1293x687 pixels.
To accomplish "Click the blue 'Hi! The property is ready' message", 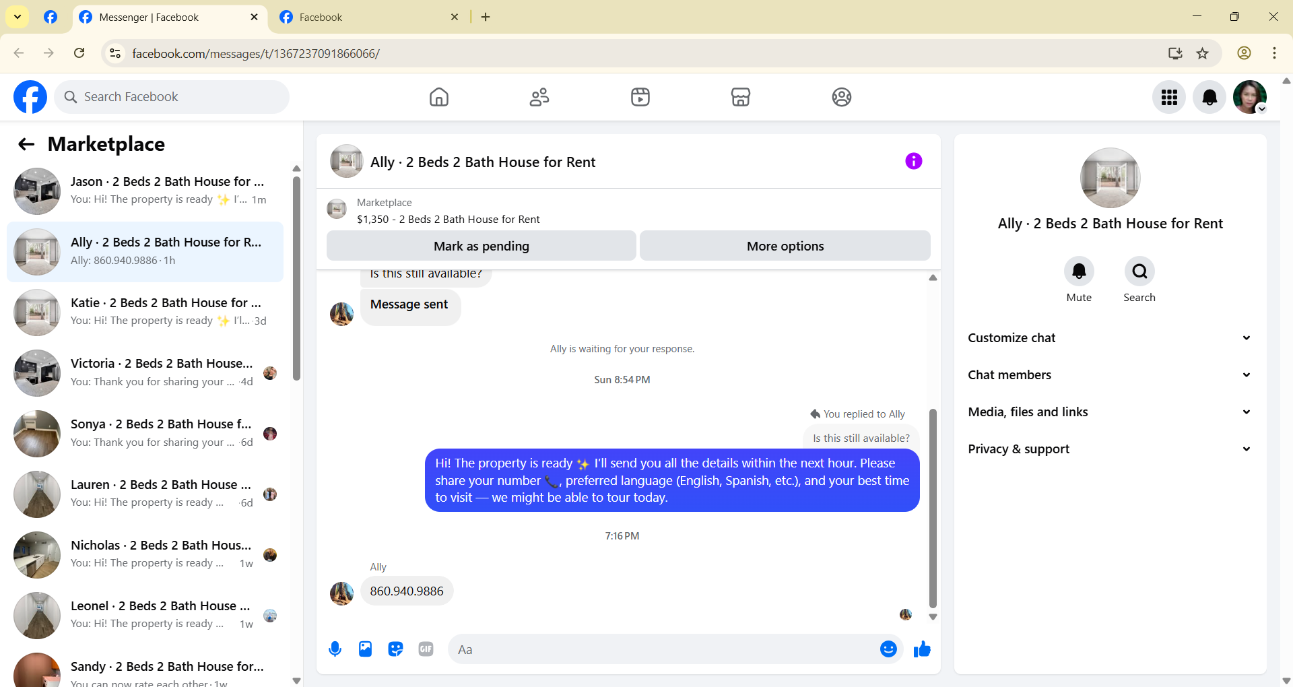I will click(672, 480).
